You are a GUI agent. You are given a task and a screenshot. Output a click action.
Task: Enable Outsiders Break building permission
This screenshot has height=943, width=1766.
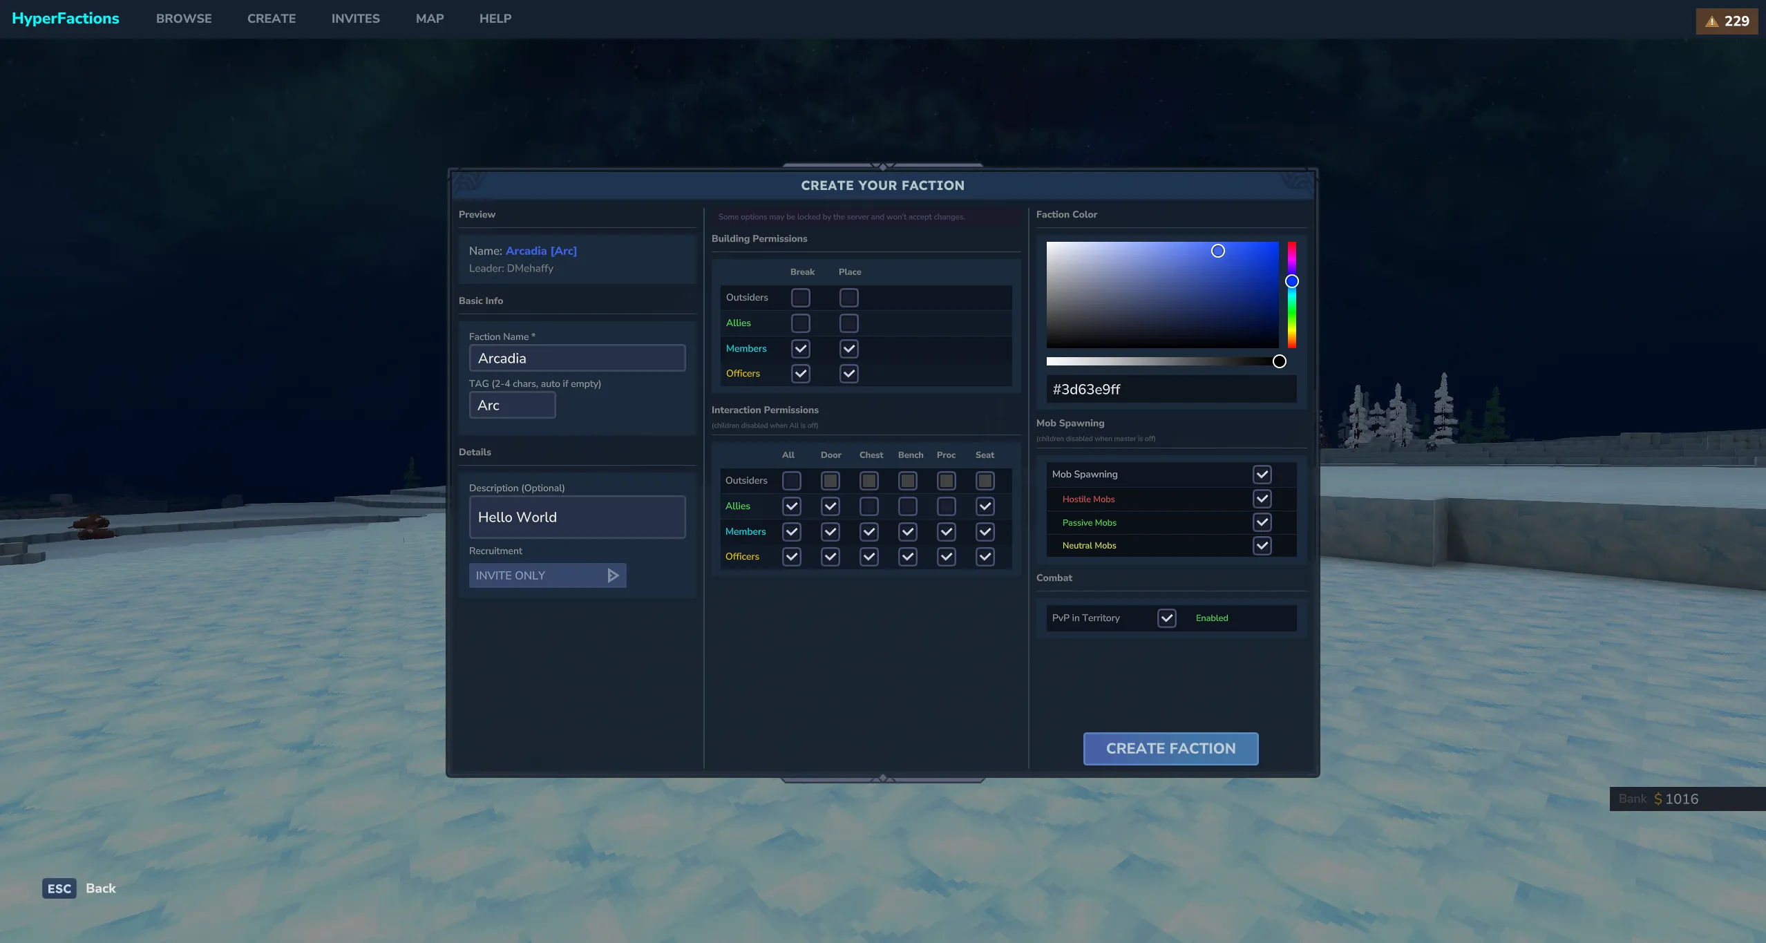coord(800,298)
